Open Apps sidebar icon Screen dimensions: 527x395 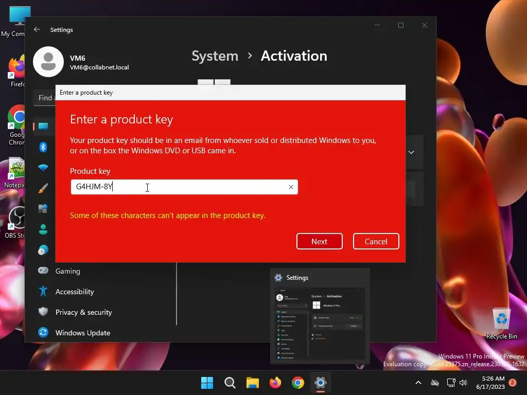tap(43, 209)
